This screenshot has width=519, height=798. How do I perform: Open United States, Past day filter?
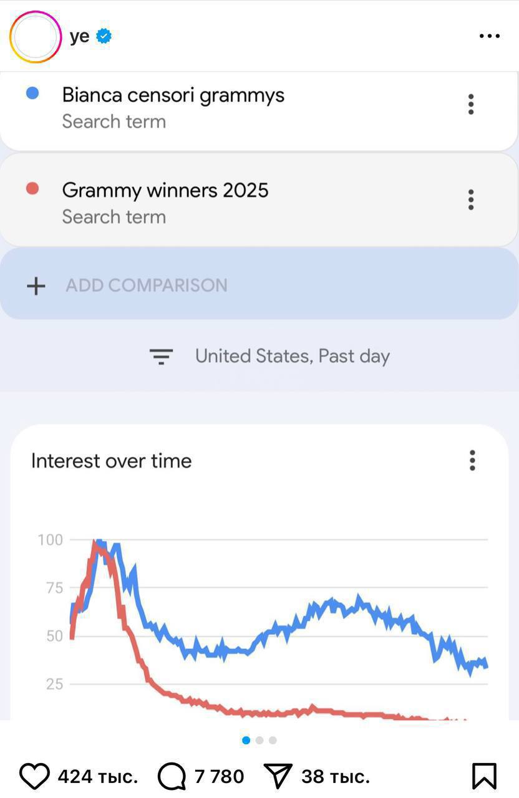tap(292, 356)
